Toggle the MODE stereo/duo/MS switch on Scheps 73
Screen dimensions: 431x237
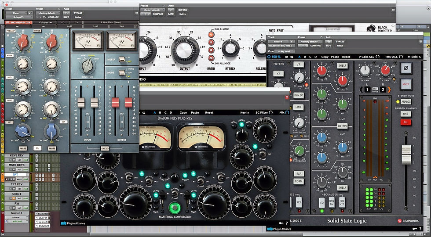pos(121,73)
